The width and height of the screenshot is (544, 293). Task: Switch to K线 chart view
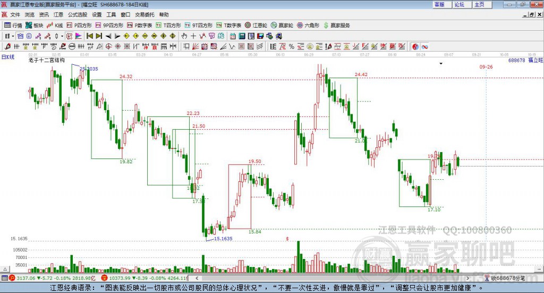pos(55,26)
